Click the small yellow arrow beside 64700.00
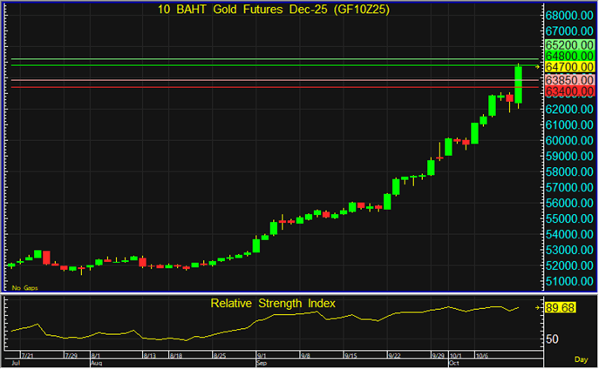 [x=538, y=66]
